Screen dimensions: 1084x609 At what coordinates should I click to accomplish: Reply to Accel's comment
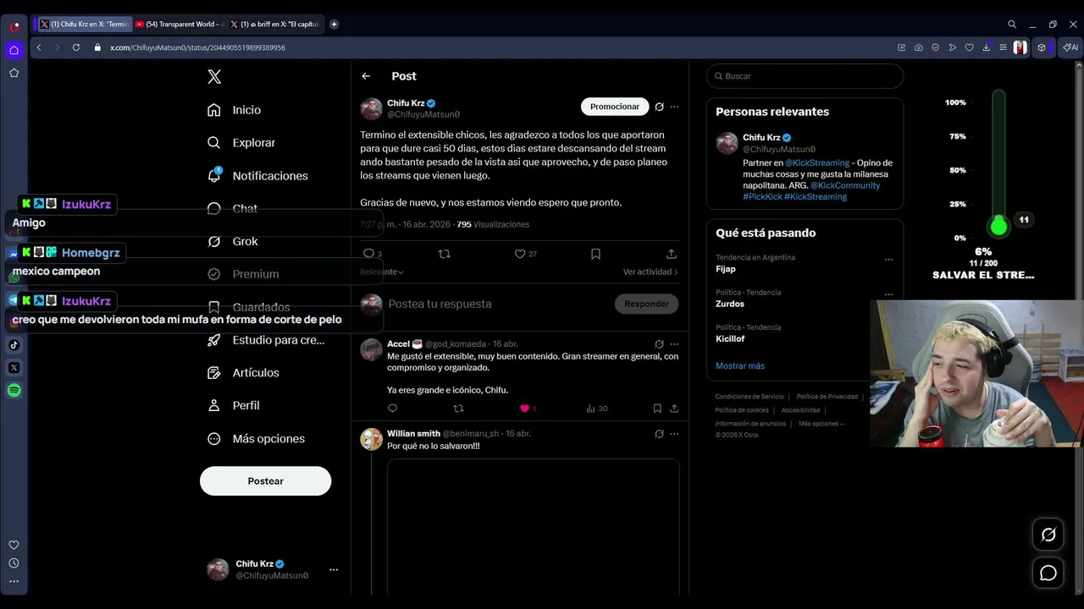pyautogui.click(x=392, y=409)
